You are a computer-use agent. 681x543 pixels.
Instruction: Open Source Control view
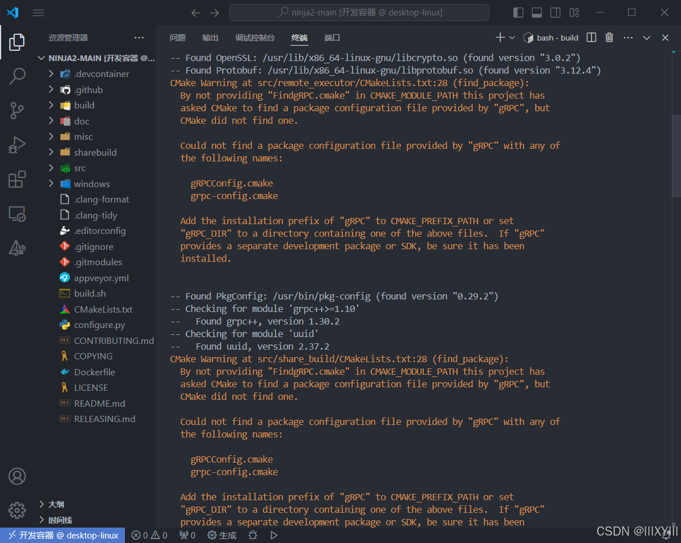tap(17, 111)
